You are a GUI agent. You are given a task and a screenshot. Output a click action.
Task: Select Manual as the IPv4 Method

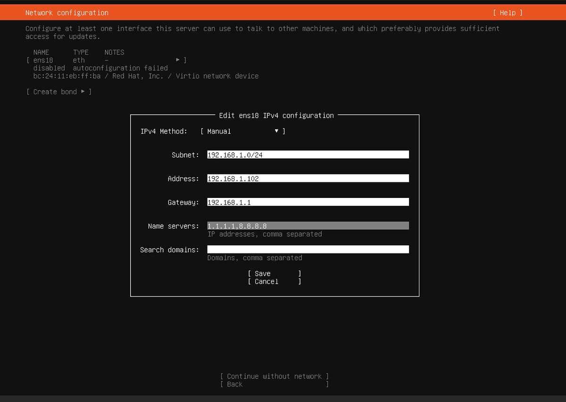point(219,131)
